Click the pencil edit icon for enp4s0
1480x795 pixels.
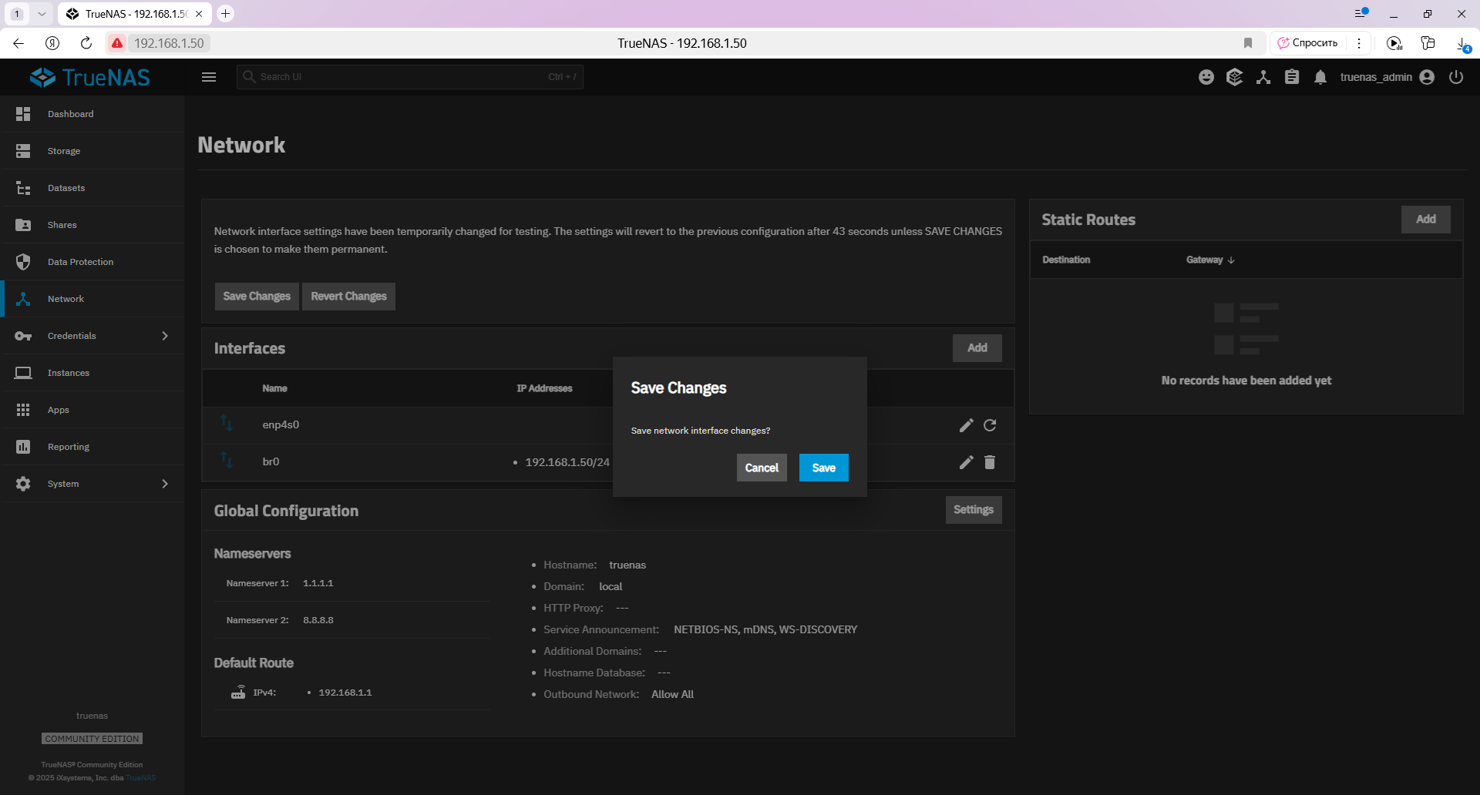[966, 425]
